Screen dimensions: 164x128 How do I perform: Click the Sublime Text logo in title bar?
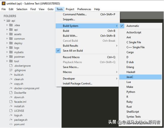click(x=4, y=3)
